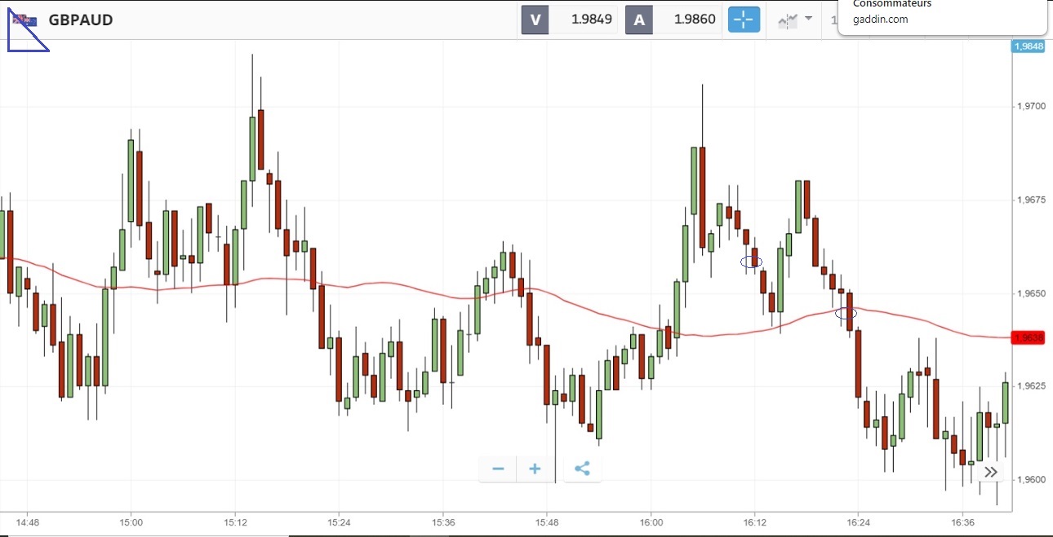
Task: Click the current price label 1,9848
Action: 1028,46
